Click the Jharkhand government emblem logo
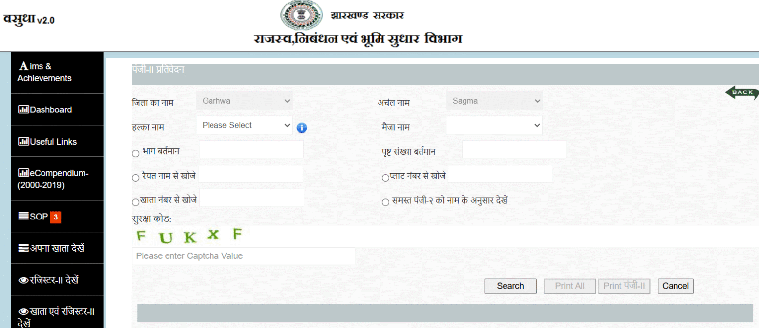The width and height of the screenshot is (759, 328). [x=297, y=15]
